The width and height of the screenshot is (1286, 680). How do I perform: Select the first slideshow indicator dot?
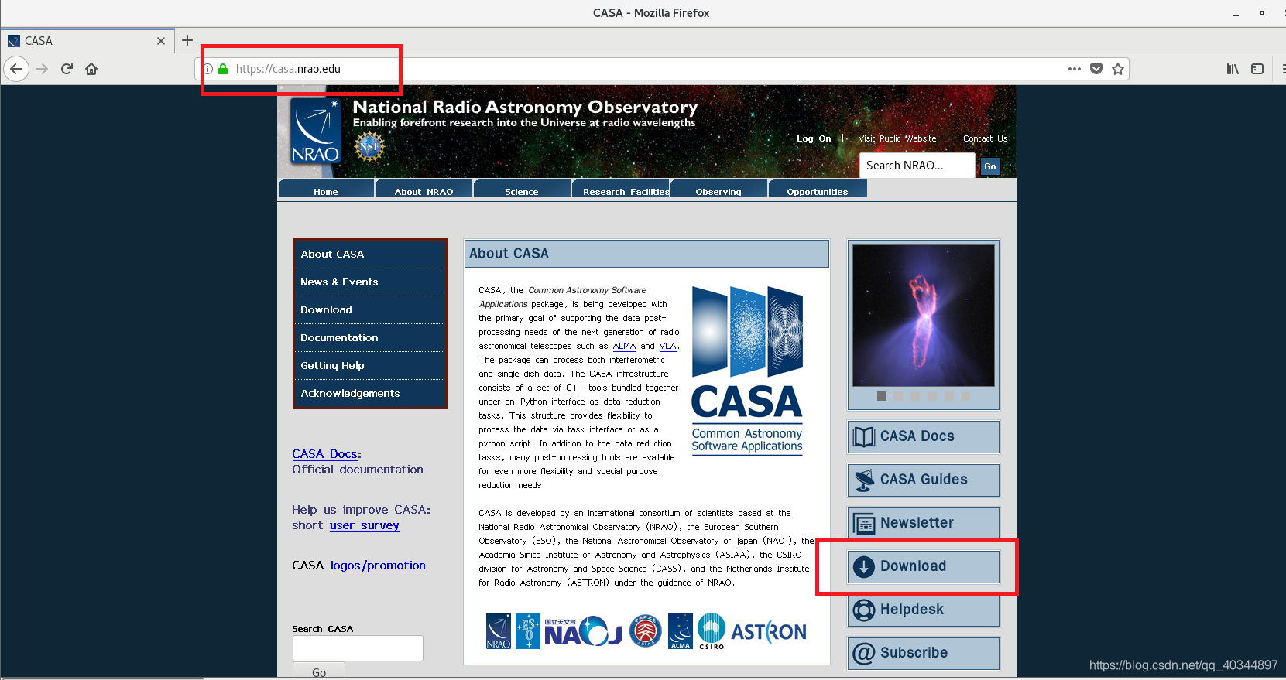[882, 396]
